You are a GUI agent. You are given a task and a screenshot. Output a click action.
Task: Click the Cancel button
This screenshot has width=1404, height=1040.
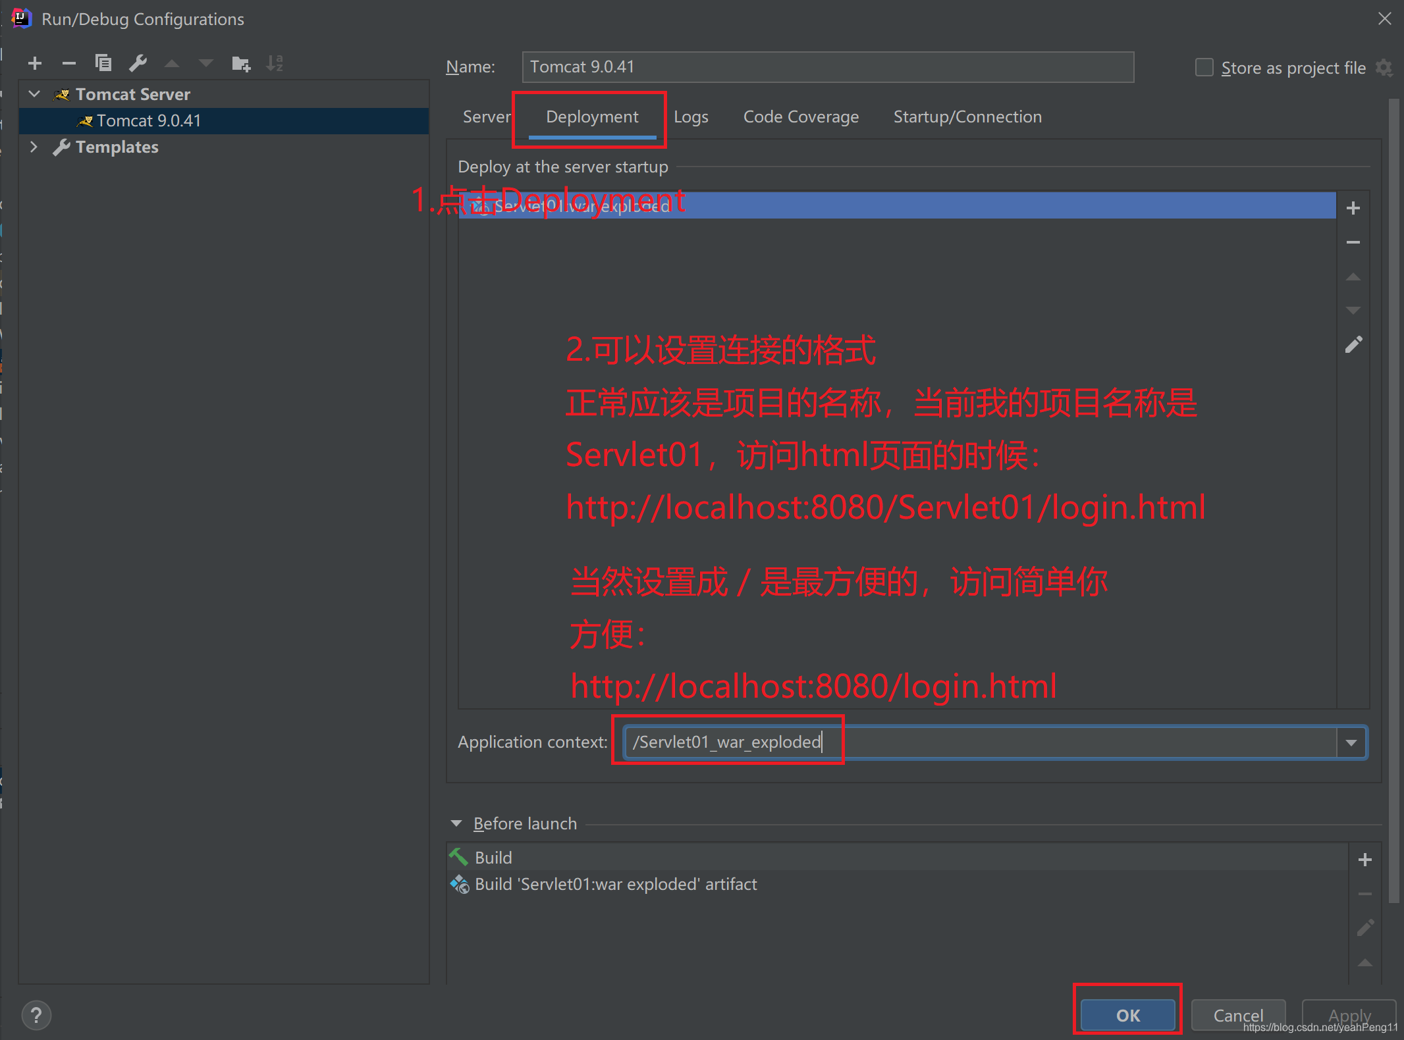(1238, 1015)
